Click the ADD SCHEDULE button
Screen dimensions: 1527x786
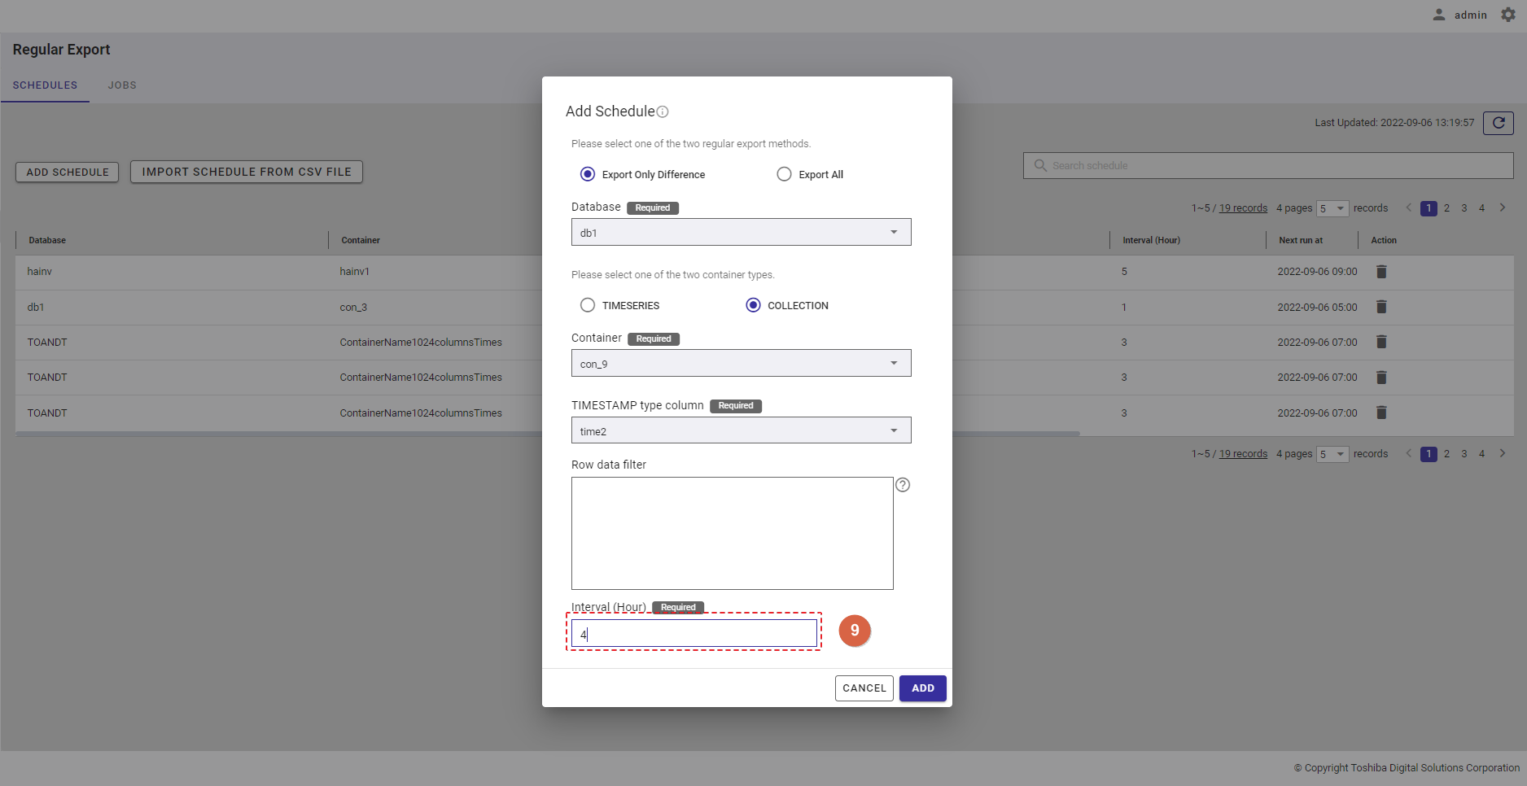(68, 172)
